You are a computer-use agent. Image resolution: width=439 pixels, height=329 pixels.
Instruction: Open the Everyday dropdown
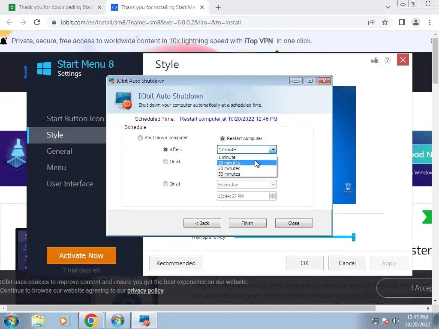(247, 185)
